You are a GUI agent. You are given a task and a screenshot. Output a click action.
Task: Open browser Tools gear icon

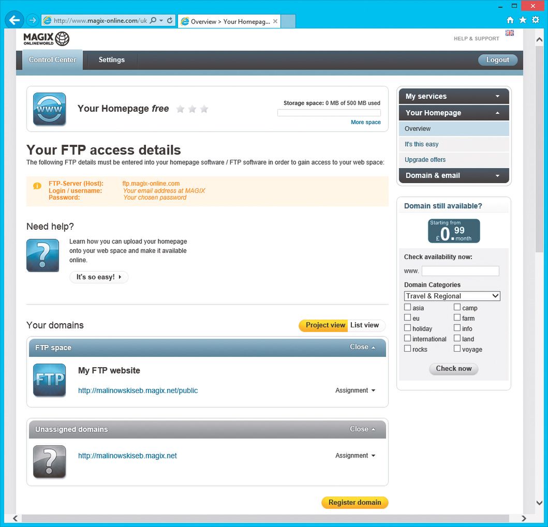coord(536,20)
